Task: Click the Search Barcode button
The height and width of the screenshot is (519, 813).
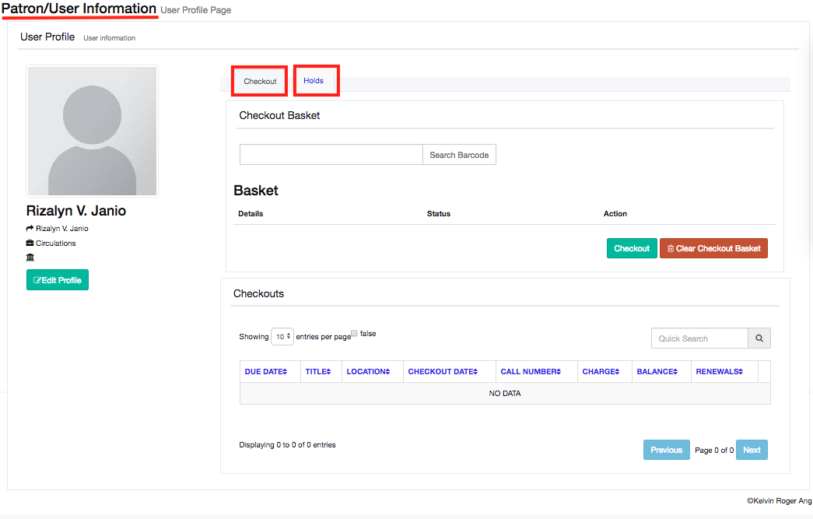Action: coord(459,155)
